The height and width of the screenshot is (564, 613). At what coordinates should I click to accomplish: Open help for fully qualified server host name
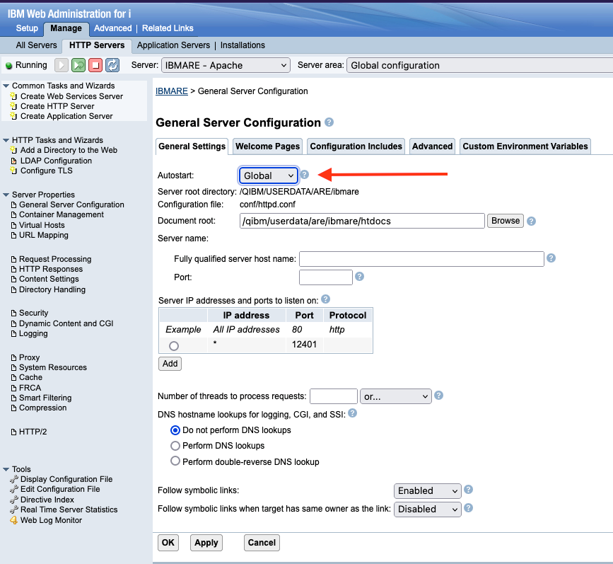click(551, 258)
